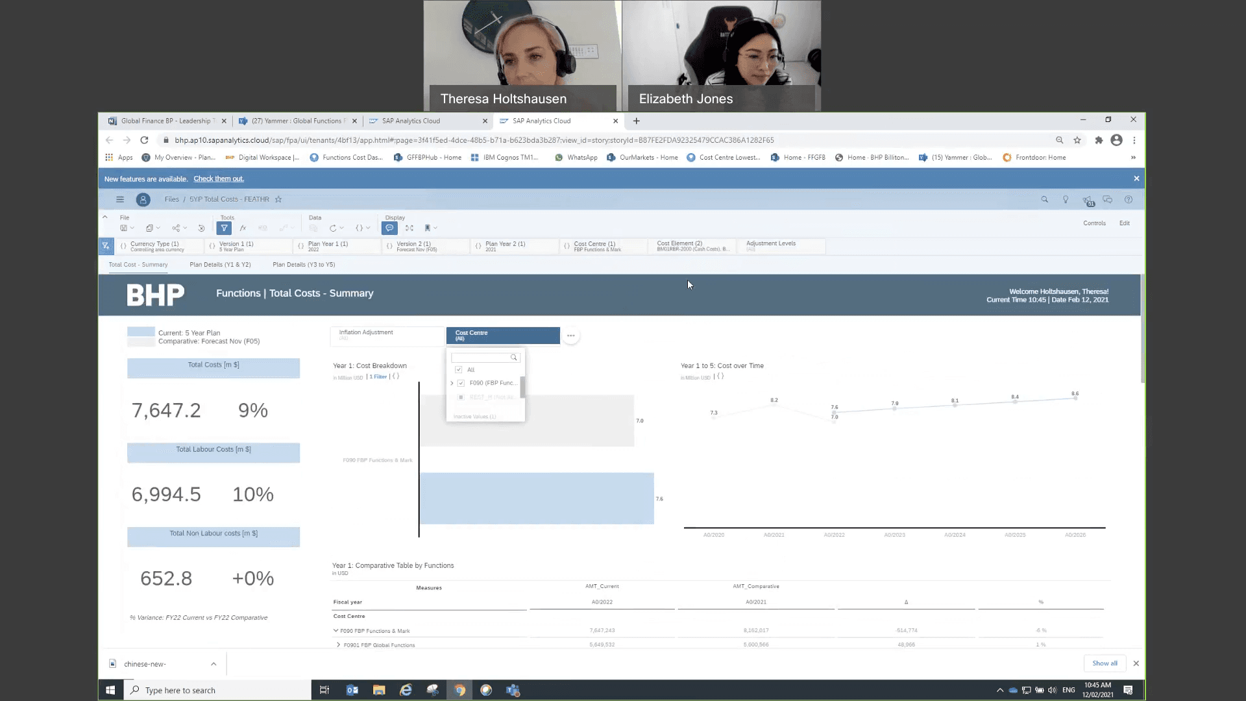Uncheck the F090 FBP Func checkbox
Viewport: 1246px width, 701px height.
tap(461, 383)
